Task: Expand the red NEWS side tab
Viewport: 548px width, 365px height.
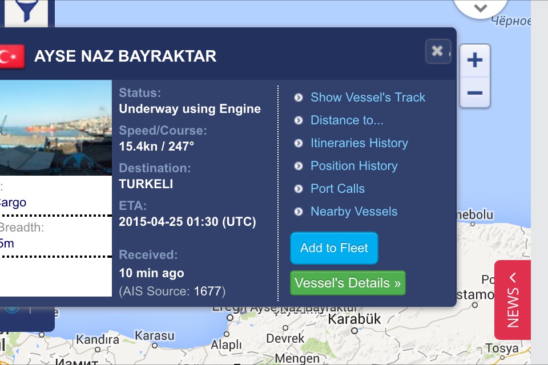Action: click(513, 300)
